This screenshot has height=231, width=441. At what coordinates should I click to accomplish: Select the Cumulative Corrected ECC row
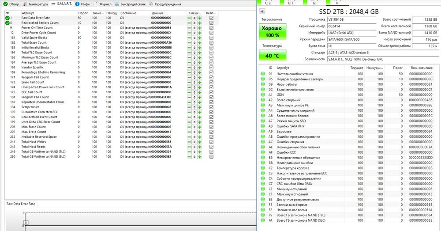pos(112,112)
